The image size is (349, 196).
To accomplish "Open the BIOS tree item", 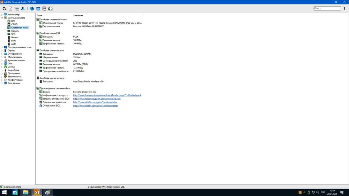I will [x=14, y=41].
